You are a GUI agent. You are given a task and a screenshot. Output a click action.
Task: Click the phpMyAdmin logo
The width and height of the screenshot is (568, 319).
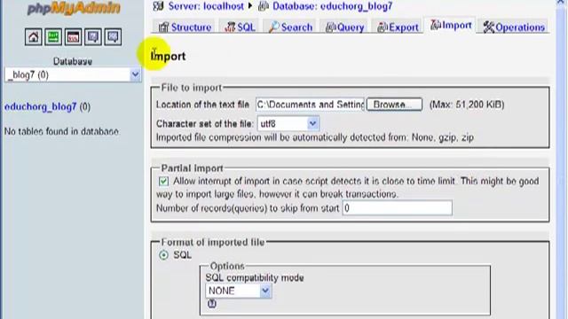pos(74,8)
